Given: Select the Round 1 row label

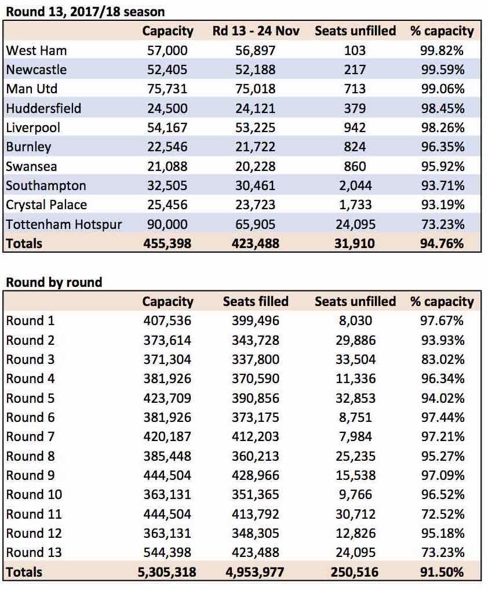Looking at the screenshot, I should click(31, 321).
